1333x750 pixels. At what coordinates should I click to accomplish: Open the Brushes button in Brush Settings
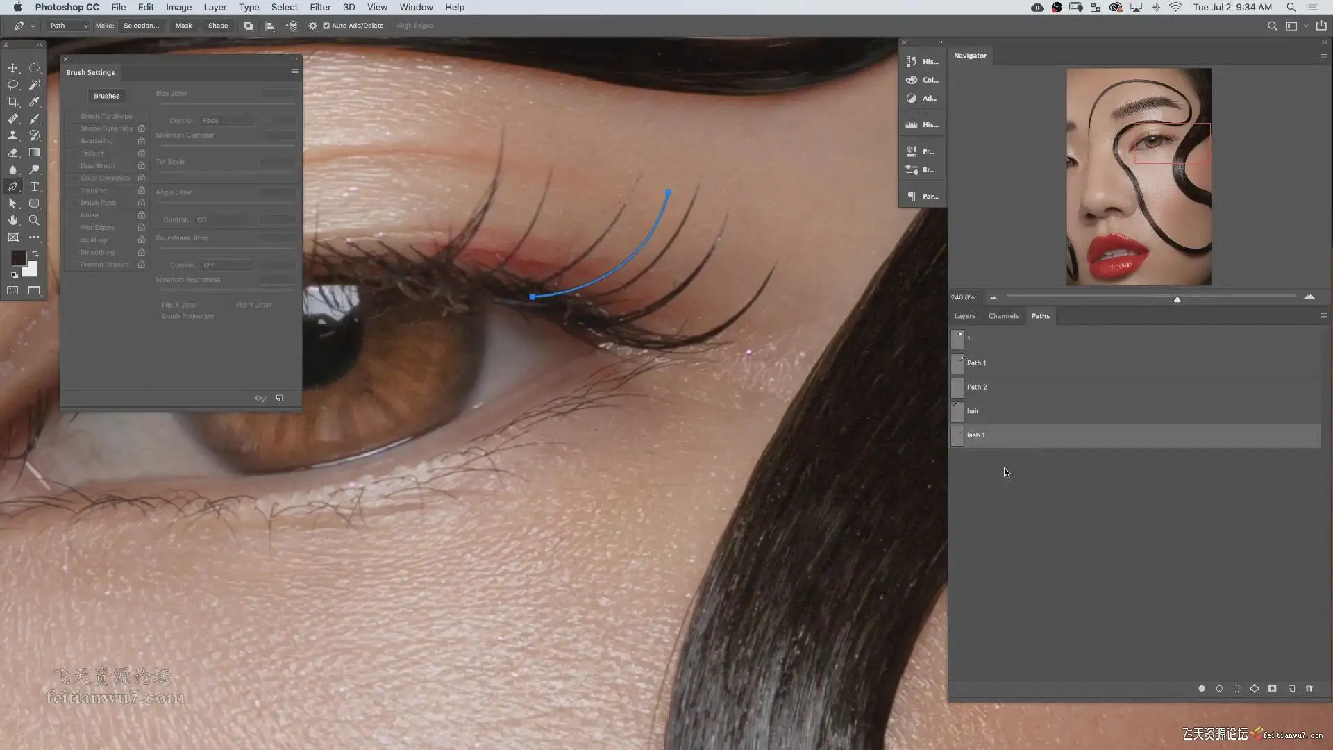106,96
